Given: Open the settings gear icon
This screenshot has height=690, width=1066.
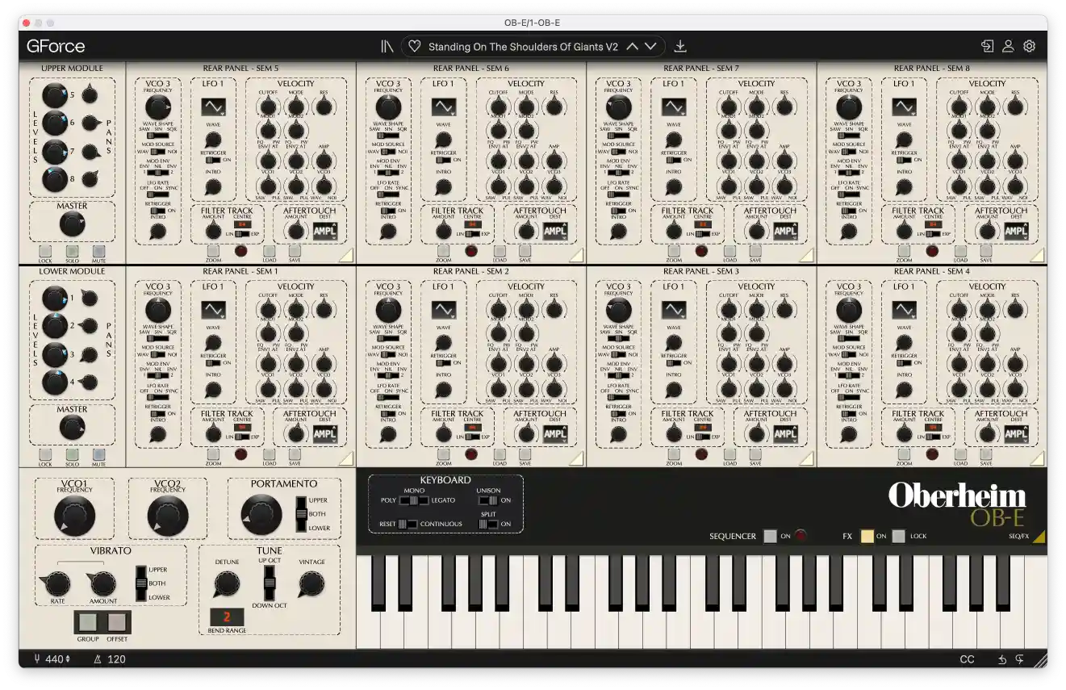Looking at the screenshot, I should [1029, 46].
